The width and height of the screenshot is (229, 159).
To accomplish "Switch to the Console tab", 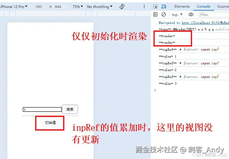I will [203, 6].
